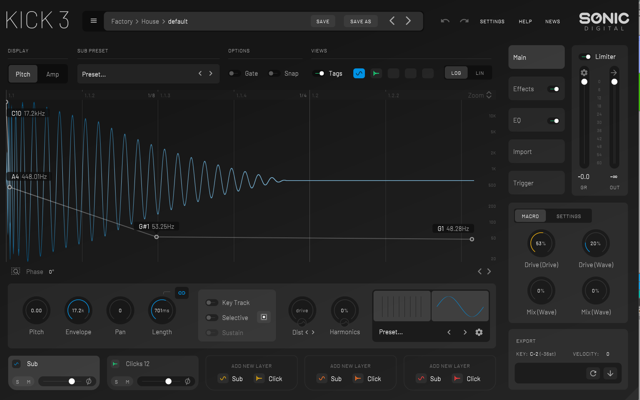
Task: Click the redo arrow icon
Action: [x=464, y=21]
